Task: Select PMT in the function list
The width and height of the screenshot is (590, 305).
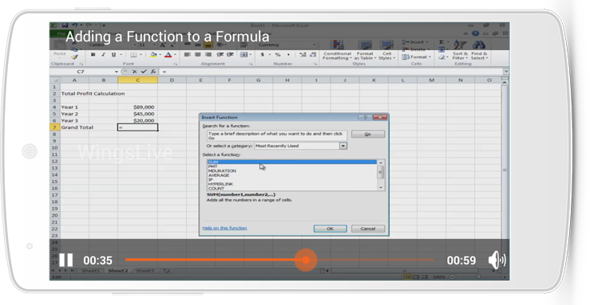Action: point(212,166)
